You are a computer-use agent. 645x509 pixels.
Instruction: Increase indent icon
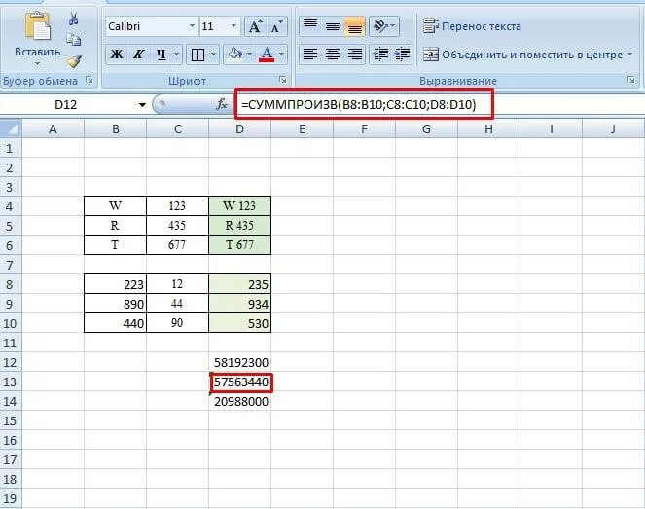pos(402,55)
